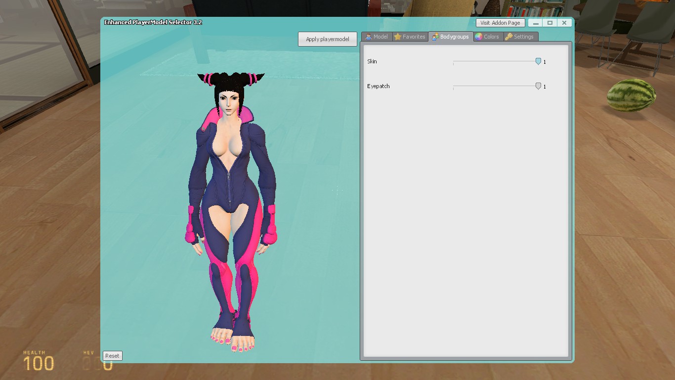Viewport: 675px width, 380px height.
Task: Click the Skin value number 1
Action: [545, 62]
